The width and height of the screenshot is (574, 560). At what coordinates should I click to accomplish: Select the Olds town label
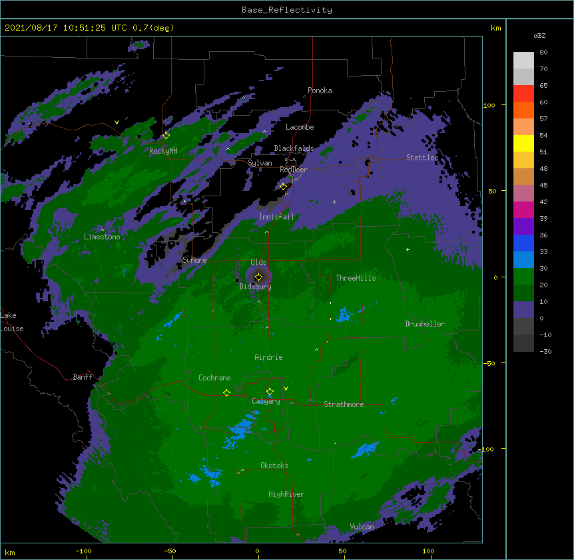coord(258,262)
